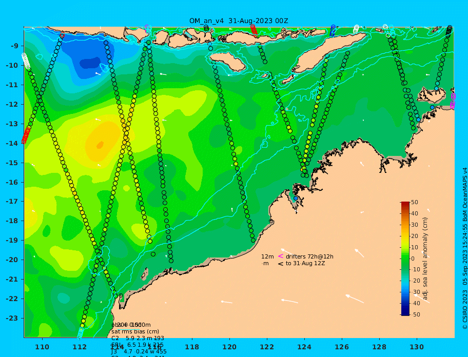
Task: Click the blue circle cluster at top near 125.5E
Action: 333,31
